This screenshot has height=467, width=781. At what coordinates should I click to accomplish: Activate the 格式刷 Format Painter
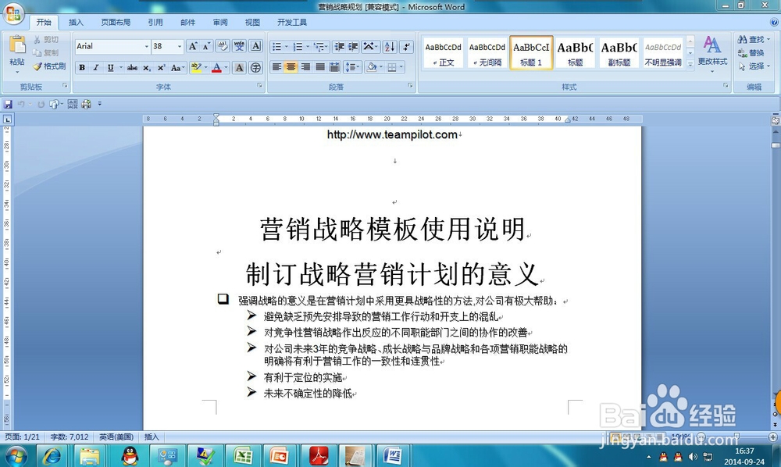click(x=52, y=66)
